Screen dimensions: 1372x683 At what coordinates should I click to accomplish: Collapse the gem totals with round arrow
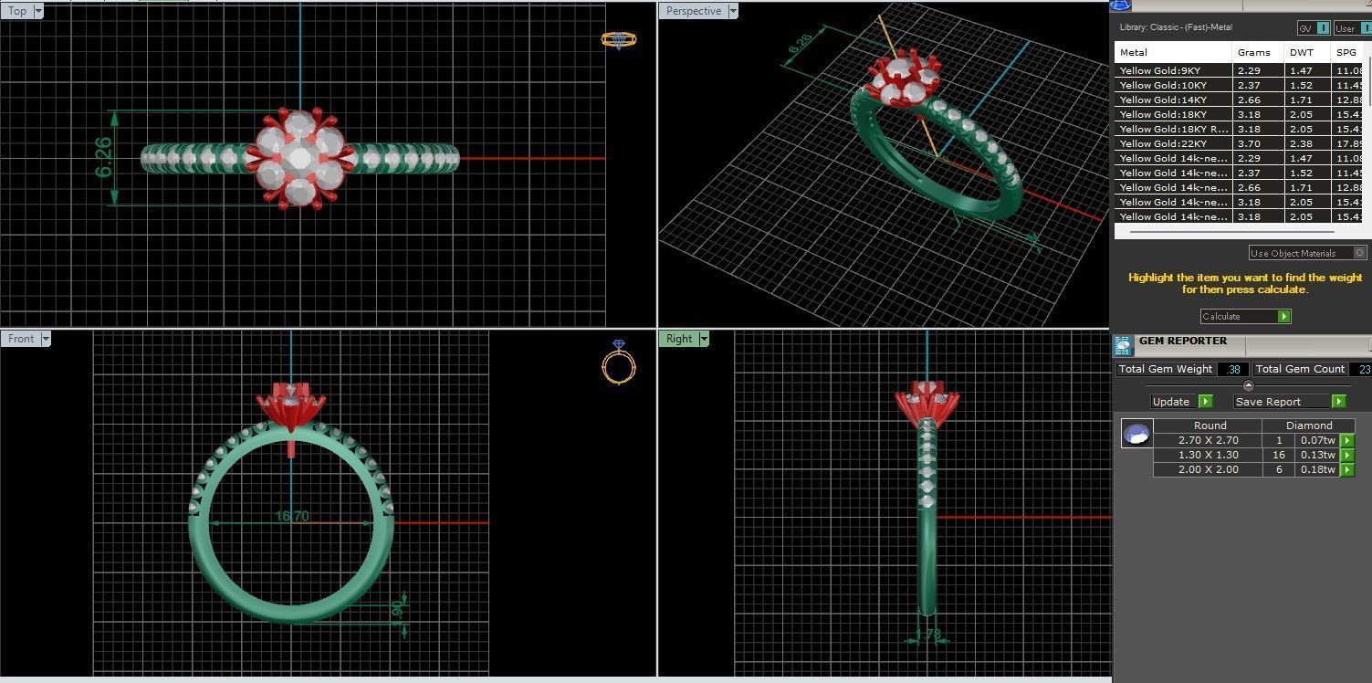pyautogui.click(x=1249, y=385)
